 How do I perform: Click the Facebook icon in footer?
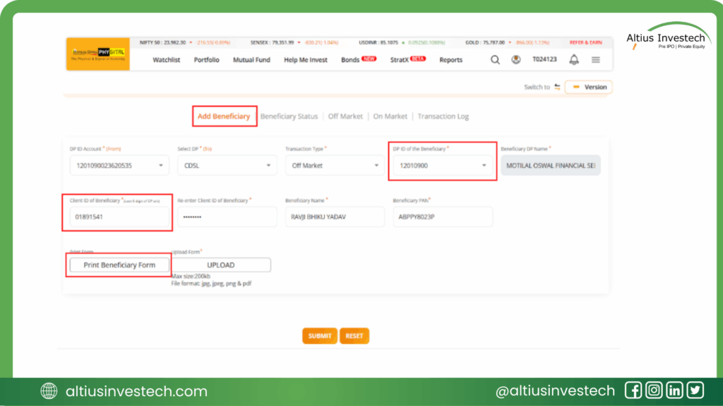[x=633, y=390]
